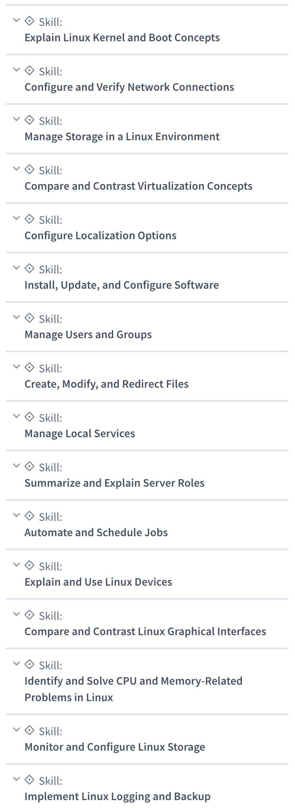Image resolution: width=295 pixels, height=808 pixels.
Task: Select the skill icon for Manage Users and Groups
Action: (x=29, y=318)
